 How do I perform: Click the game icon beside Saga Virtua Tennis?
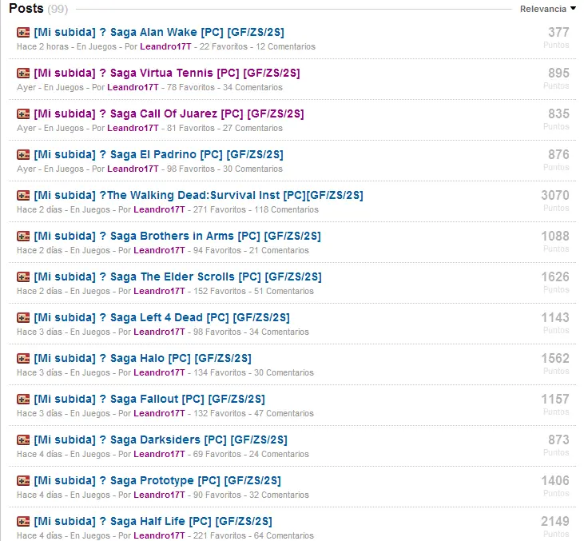point(23,73)
